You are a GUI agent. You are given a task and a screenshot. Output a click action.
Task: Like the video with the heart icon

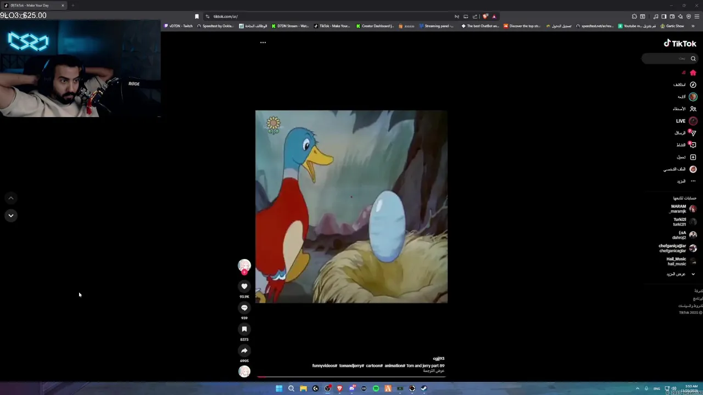tap(244, 286)
